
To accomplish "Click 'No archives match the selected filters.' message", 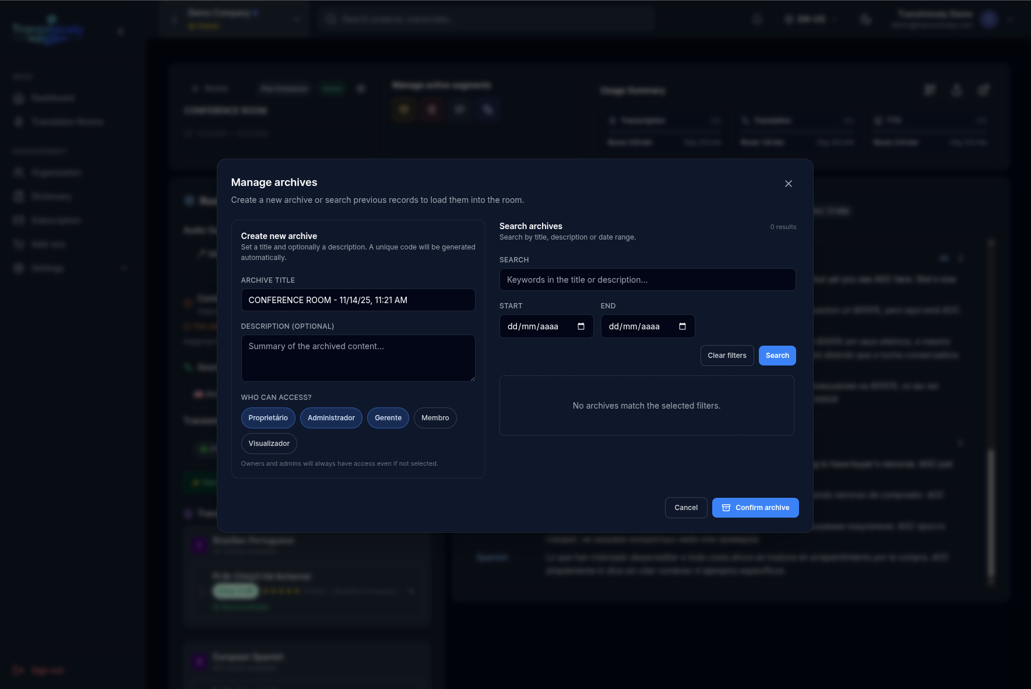I will pyautogui.click(x=647, y=406).
